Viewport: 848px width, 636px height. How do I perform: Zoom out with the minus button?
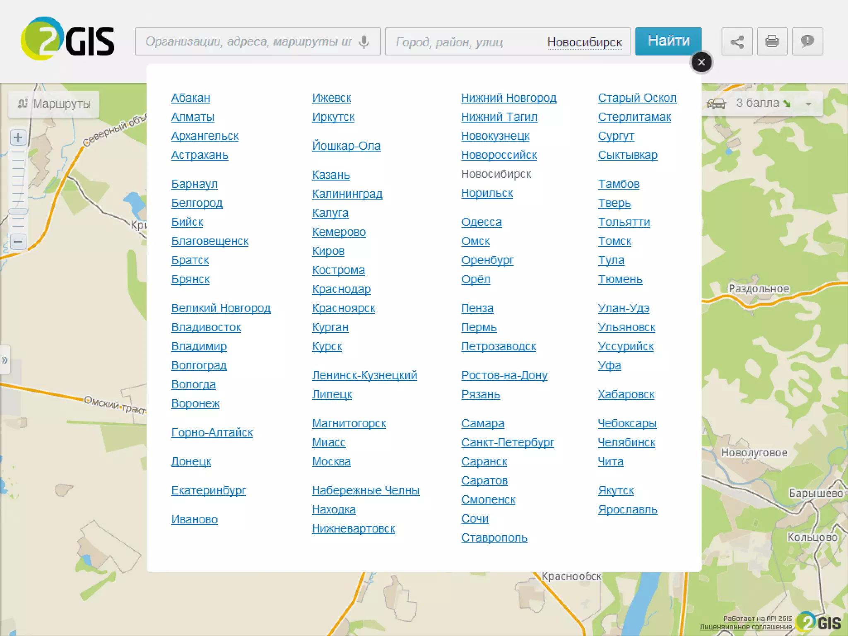click(x=18, y=241)
